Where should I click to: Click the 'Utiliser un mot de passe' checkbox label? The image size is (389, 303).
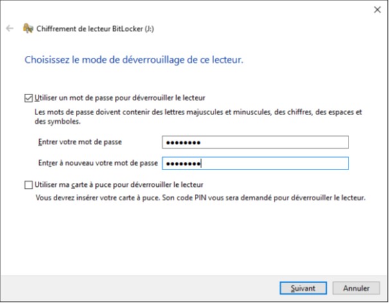coord(119,98)
